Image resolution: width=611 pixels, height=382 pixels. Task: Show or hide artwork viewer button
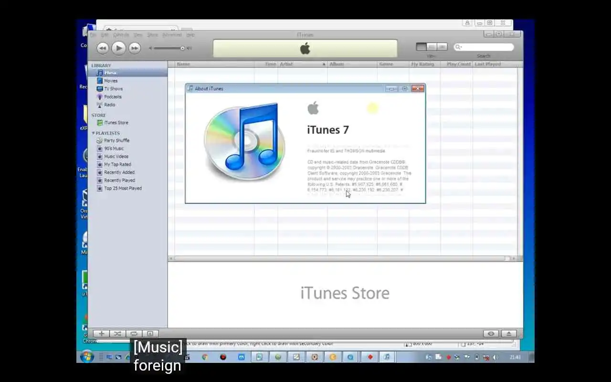click(x=150, y=334)
